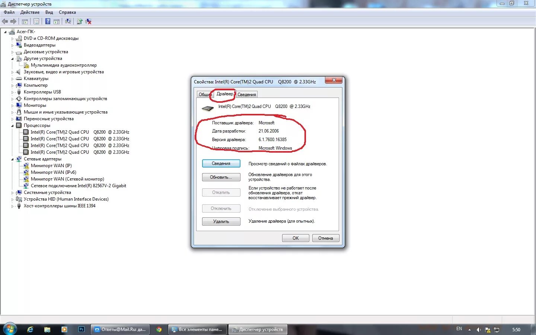536x335 pixels.
Task: Toggle the action pane toolbar icon
Action: point(57,22)
